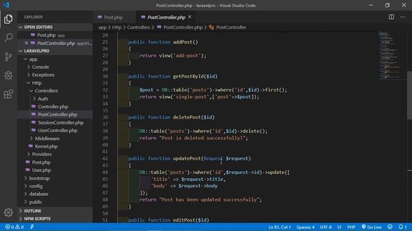
Task: Select PostController.php in the file tree
Action: coord(57,114)
